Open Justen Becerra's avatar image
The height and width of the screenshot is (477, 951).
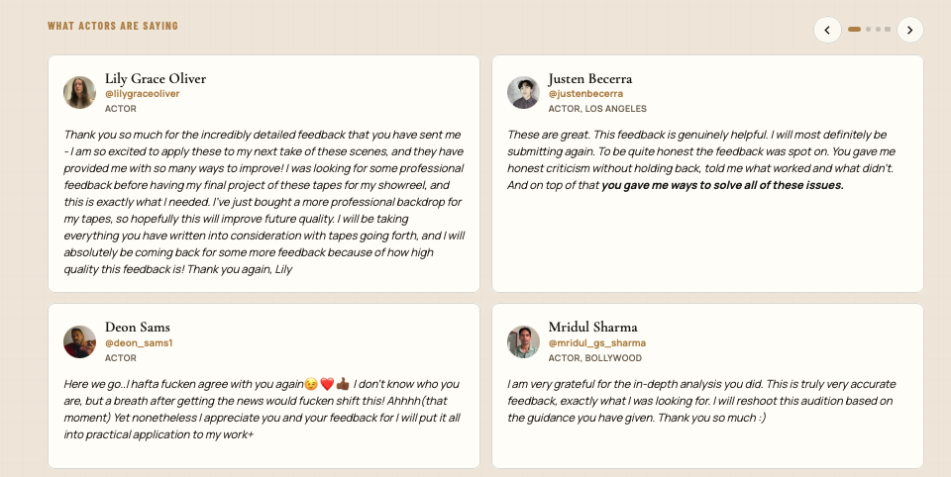pos(523,92)
